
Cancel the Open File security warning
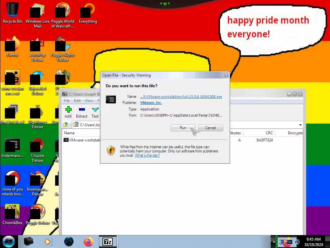[210, 128]
